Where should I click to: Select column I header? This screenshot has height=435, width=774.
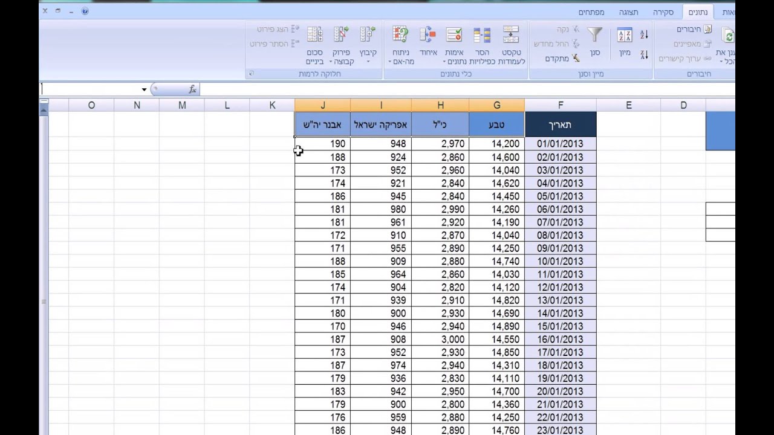pos(381,105)
